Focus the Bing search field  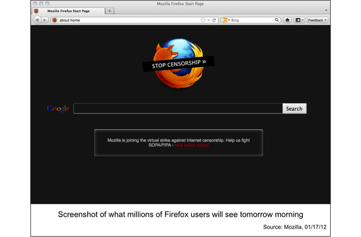click(252, 20)
